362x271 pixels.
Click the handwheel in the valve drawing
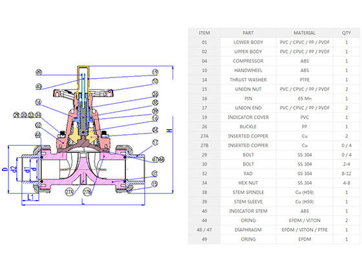click(x=83, y=93)
